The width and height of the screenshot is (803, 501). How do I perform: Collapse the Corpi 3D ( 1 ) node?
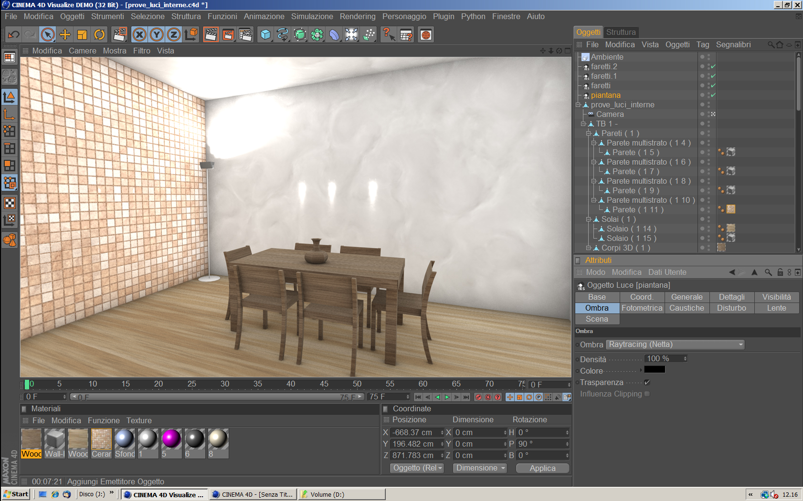[589, 248]
